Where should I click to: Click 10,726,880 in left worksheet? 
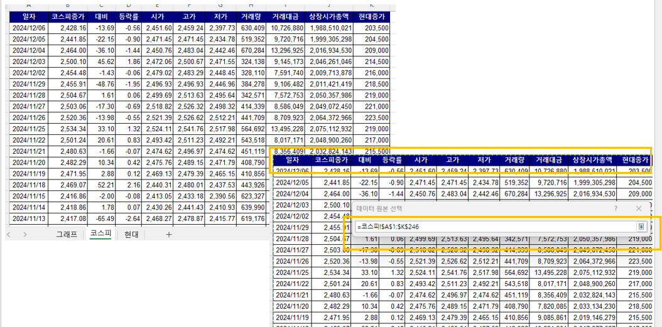[x=285, y=28]
